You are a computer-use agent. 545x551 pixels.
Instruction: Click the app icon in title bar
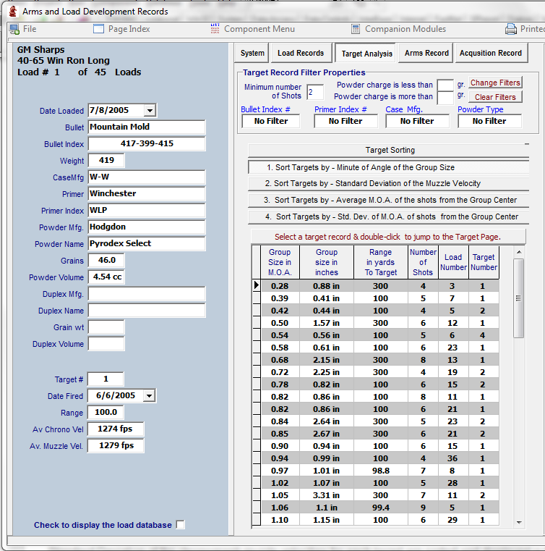tap(13, 12)
